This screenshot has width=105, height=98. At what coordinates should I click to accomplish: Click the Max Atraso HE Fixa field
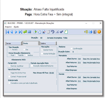[x=52, y=73]
